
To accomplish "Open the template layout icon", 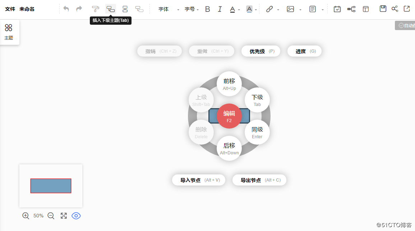I will click(366, 9).
